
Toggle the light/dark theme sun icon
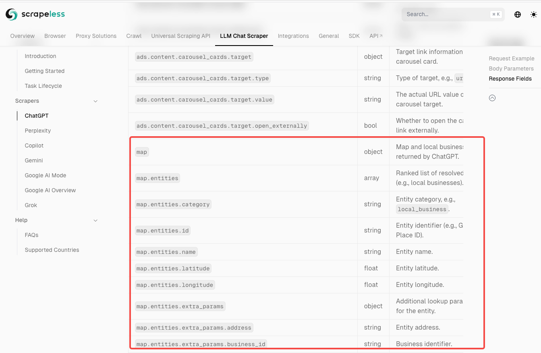coord(534,15)
